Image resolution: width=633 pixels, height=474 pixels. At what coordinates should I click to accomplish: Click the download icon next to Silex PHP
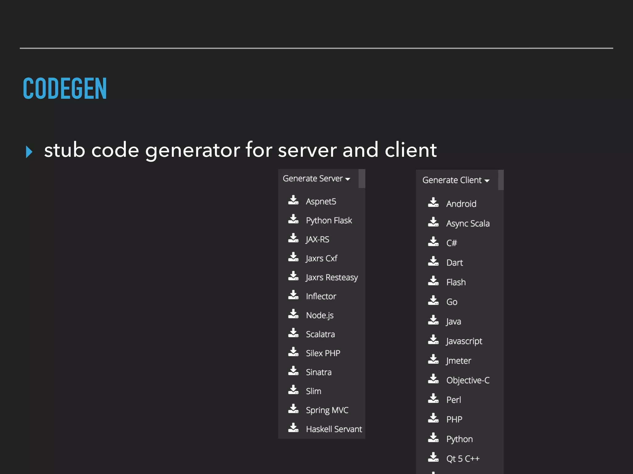click(293, 352)
